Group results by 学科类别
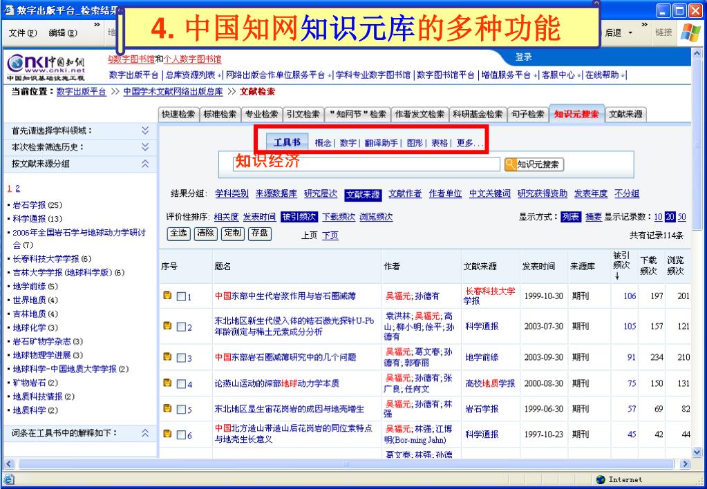 (232, 193)
